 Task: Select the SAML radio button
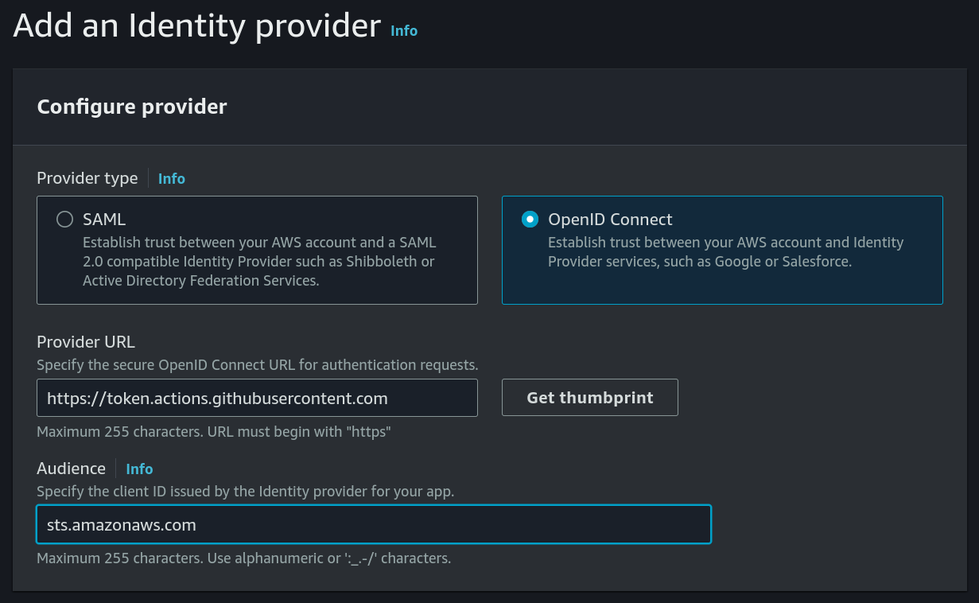pyautogui.click(x=64, y=220)
